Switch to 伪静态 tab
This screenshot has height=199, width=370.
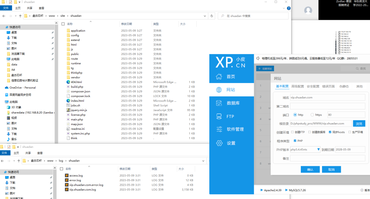(344, 87)
